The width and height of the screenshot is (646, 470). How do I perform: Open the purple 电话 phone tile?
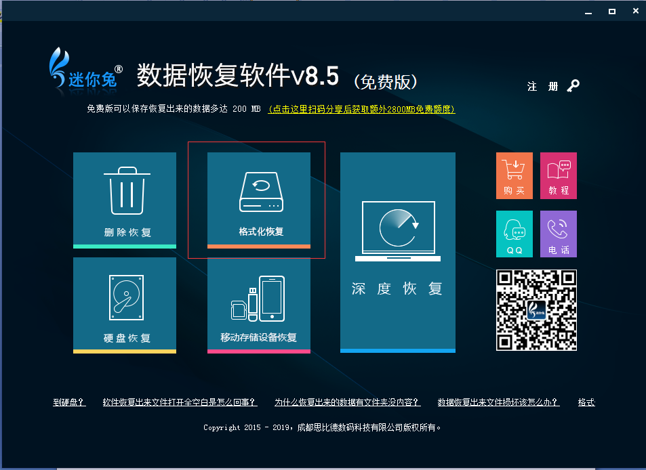point(559,234)
